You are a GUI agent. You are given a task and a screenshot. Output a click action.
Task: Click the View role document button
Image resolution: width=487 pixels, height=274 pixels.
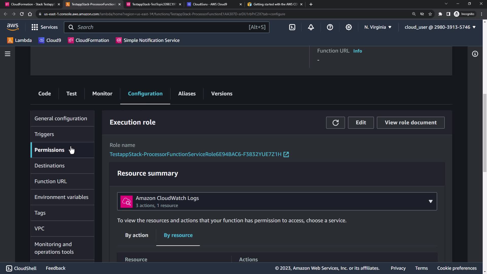[410, 123]
